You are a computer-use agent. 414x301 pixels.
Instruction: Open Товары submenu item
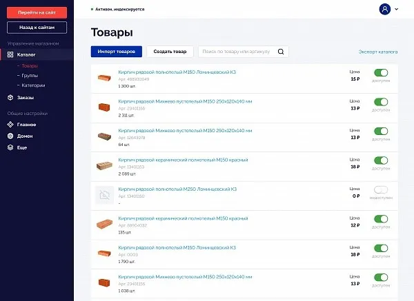(30, 66)
